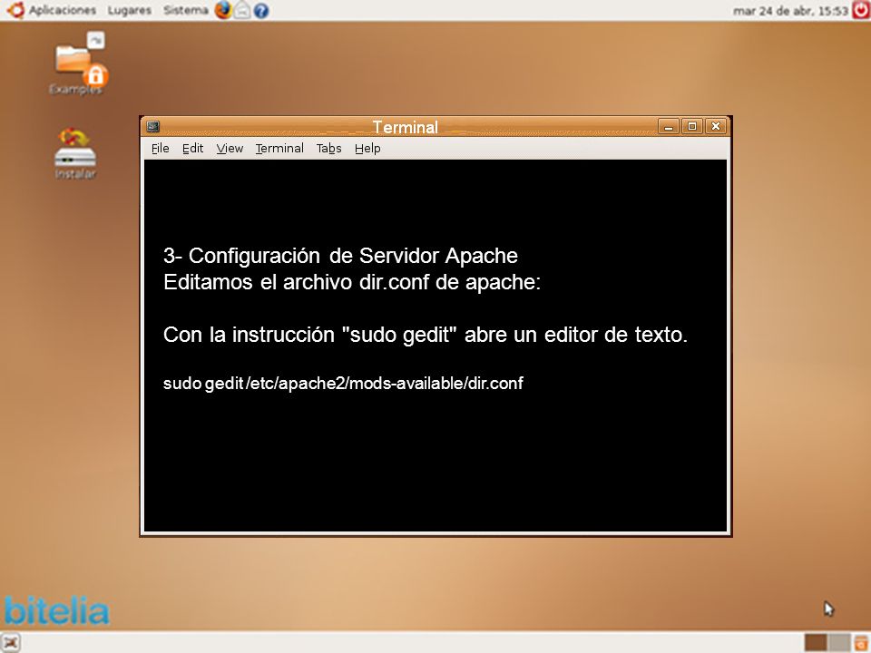Switch to the second workspace in switcher

839,642
